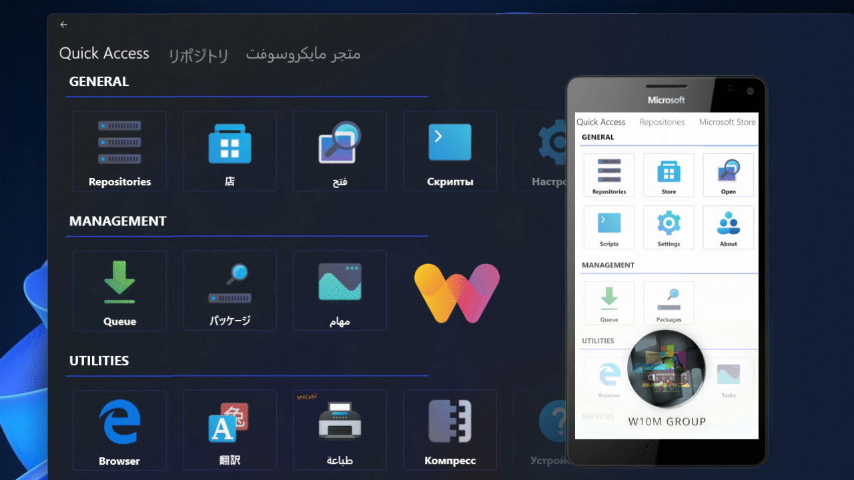The height and width of the screenshot is (480, 854).
Task: Open the question mark tile labeled Устрой
Action: point(540,430)
